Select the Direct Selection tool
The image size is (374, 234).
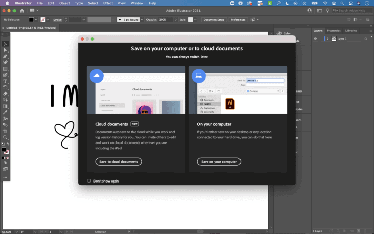tap(5, 50)
